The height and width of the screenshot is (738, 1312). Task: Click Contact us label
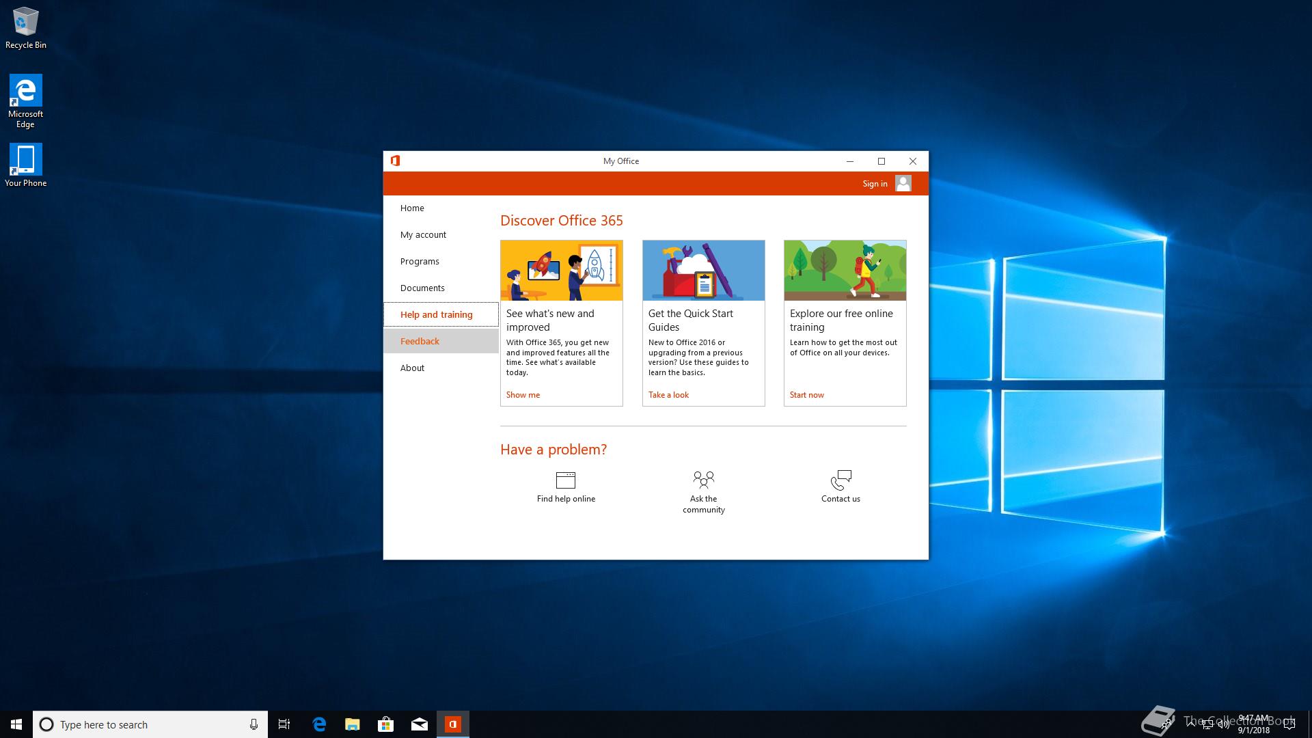pyautogui.click(x=840, y=499)
